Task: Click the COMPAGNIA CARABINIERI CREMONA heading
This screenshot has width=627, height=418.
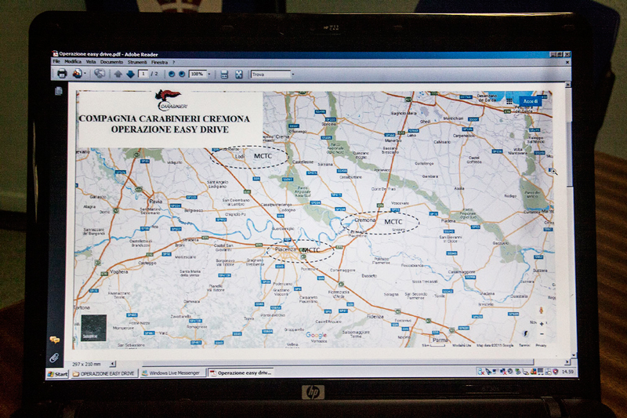Action: [x=165, y=118]
